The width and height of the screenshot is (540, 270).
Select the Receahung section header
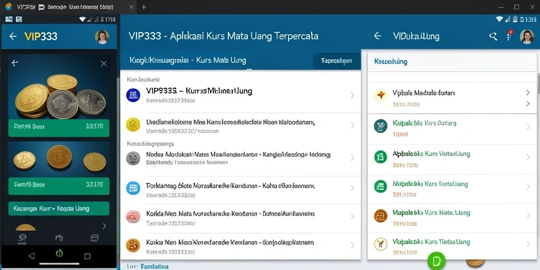(x=391, y=62)
